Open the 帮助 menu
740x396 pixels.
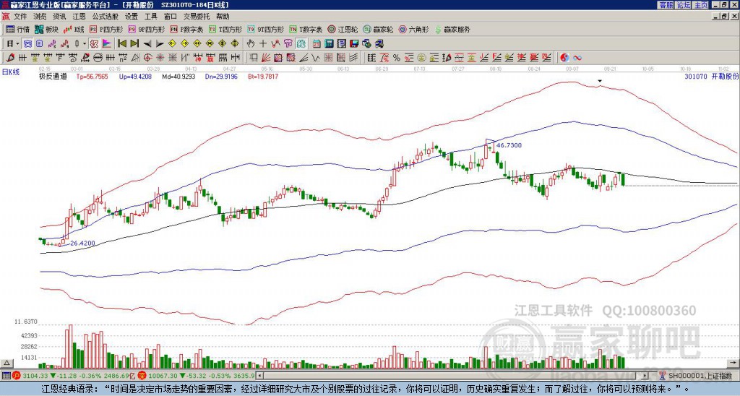223,17
